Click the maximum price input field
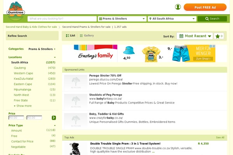 (x=34, y=118)
